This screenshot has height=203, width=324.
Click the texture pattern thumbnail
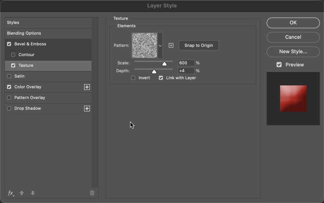click(x=144, y=45)
